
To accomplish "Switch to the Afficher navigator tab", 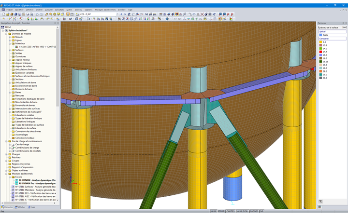I will click(20, 207).
